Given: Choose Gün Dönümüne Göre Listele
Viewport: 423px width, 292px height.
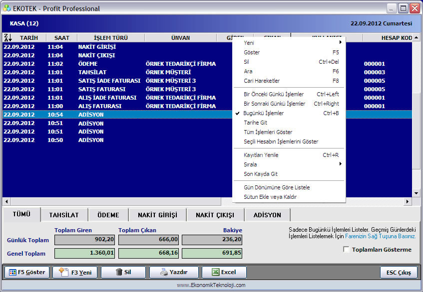Looking at the screenshot, I should click(x=289, y=187).
